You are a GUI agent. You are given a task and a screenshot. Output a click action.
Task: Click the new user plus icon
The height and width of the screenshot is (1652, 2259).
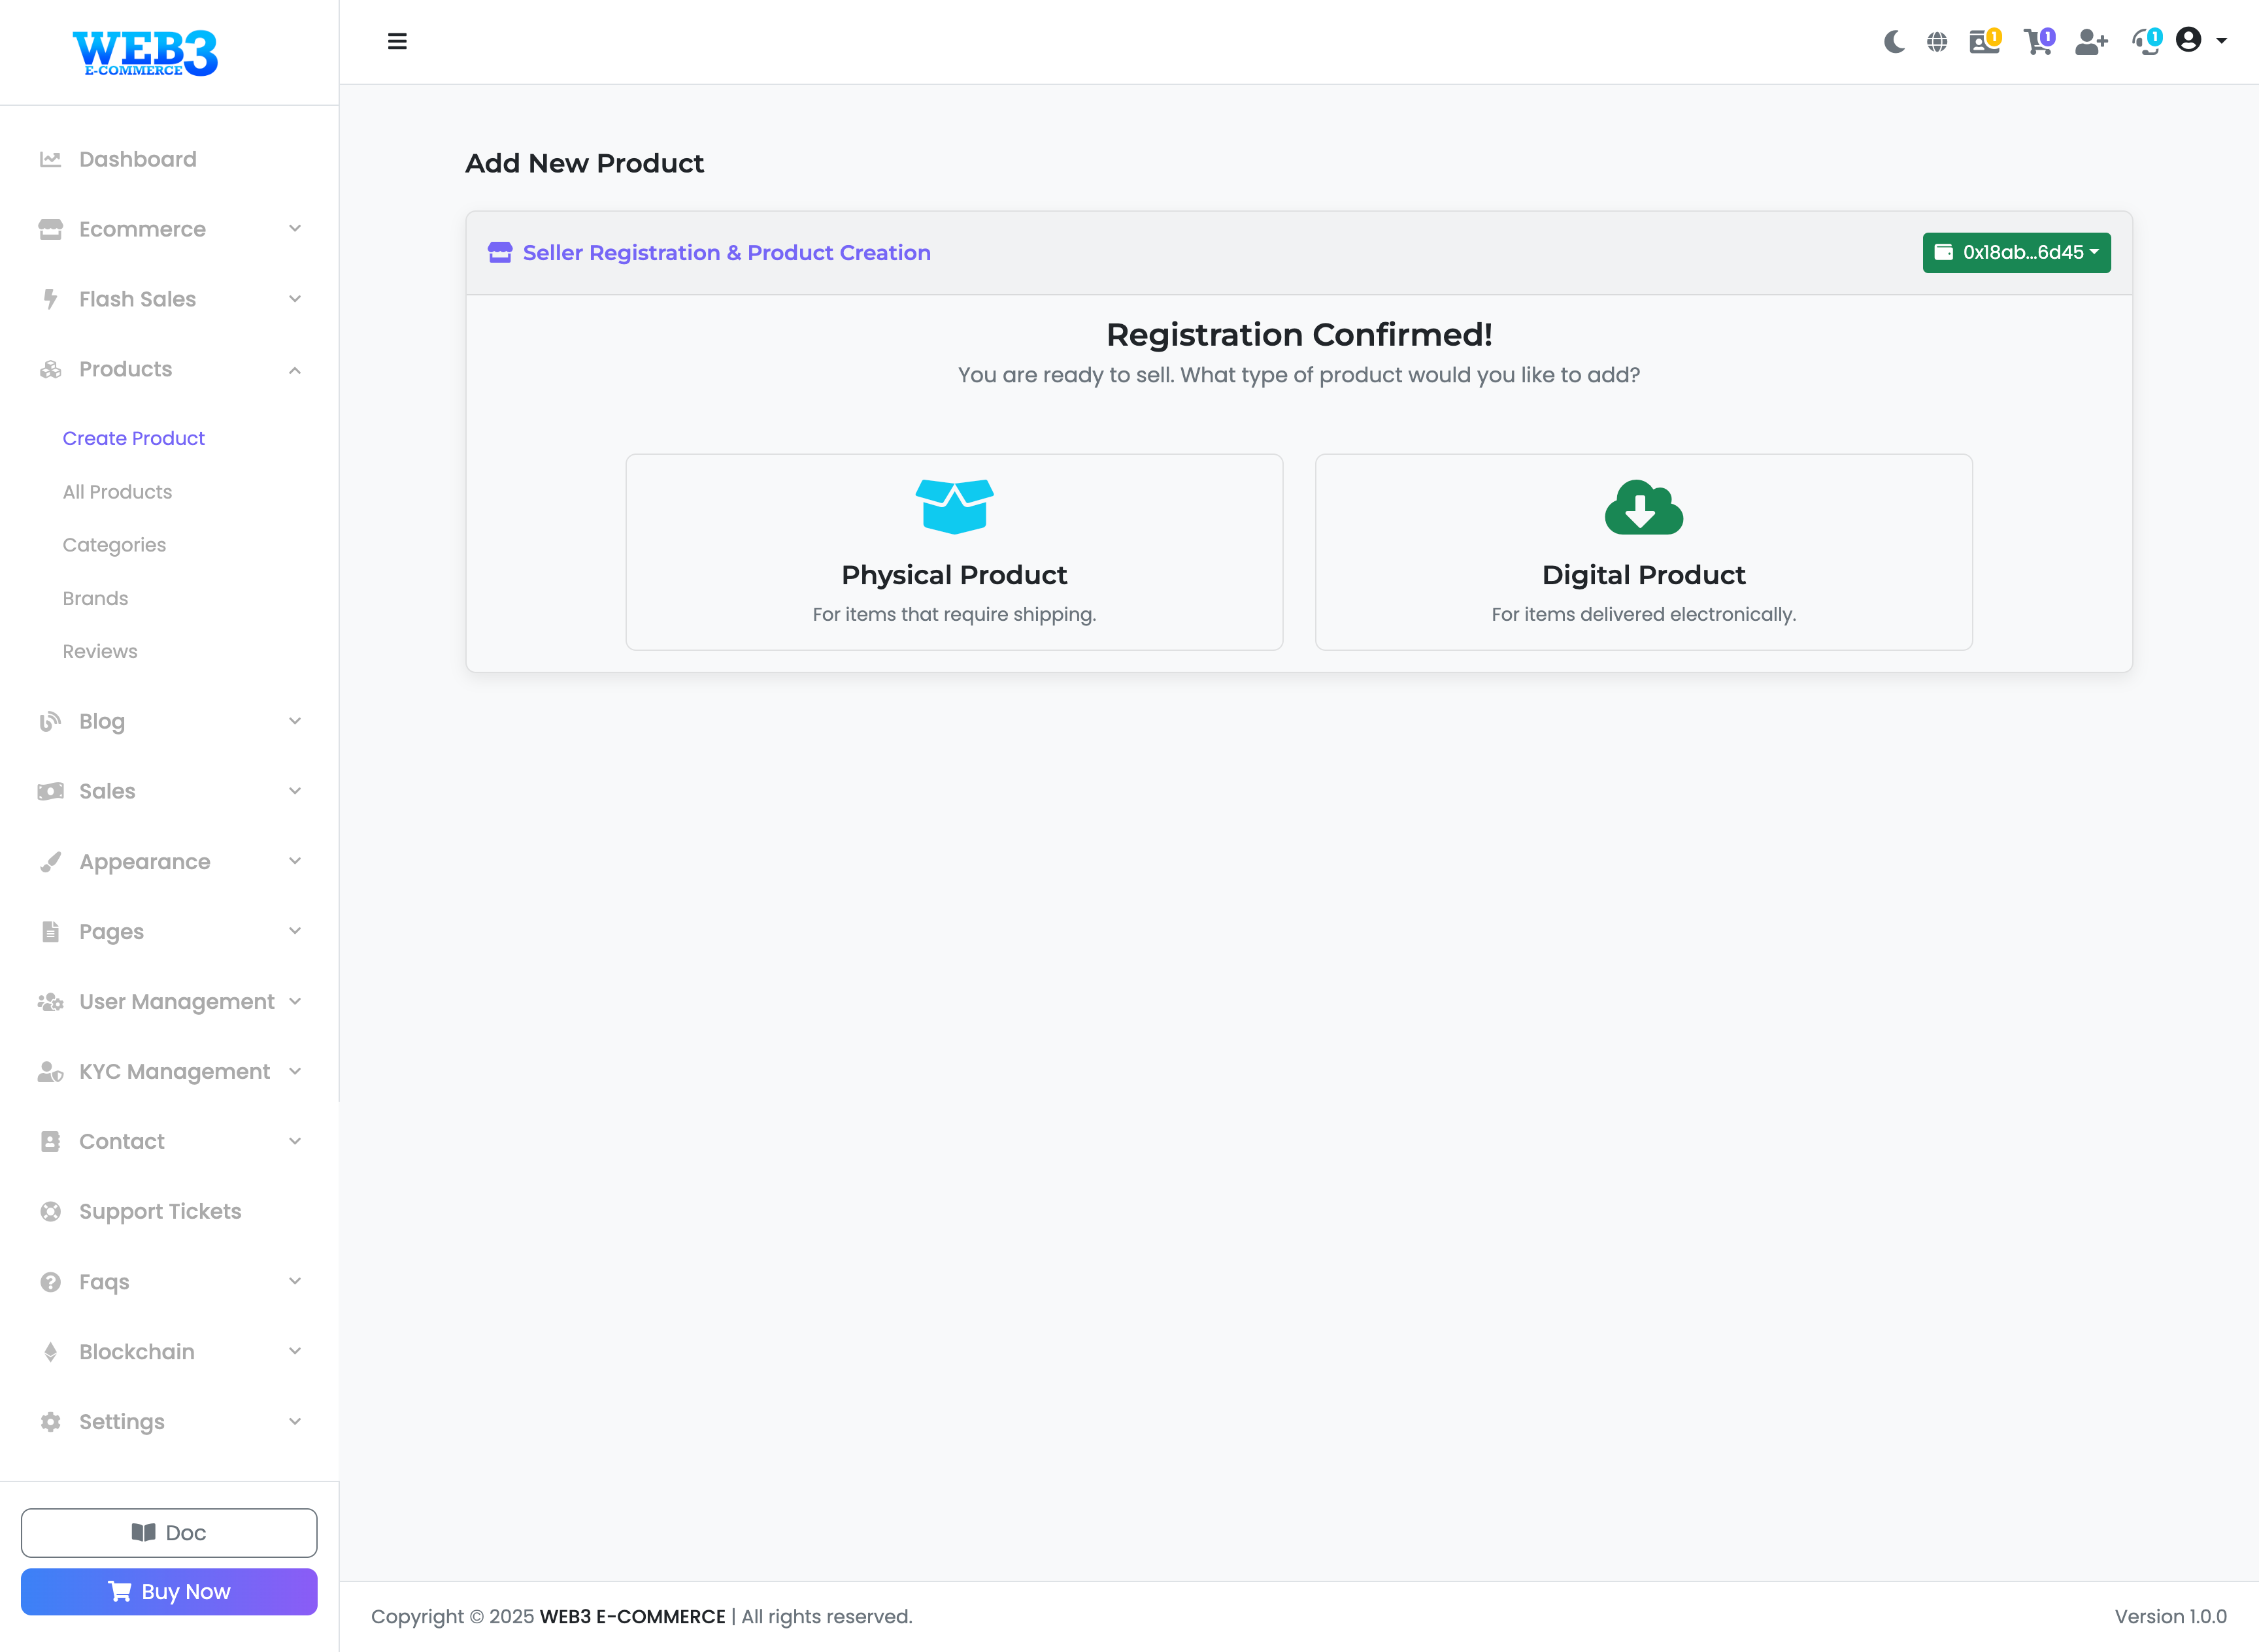pyautogui.click(x=2090, y=42)
